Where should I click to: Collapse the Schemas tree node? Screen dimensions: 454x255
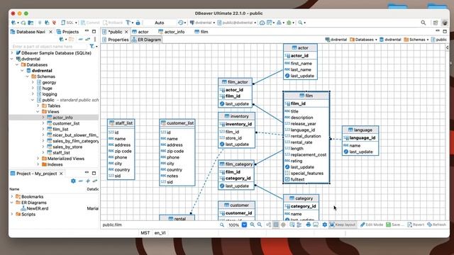(x=28, y=76)
